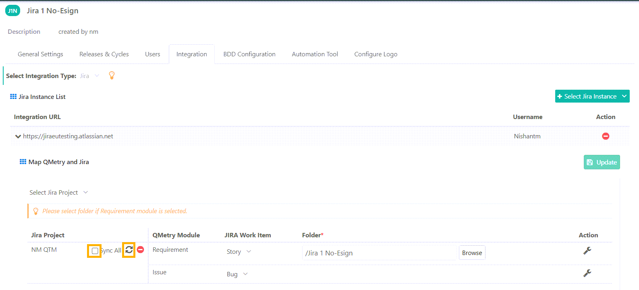Click the Update button
This screenshot has width=639, height=290.
(x=602, y=162)
